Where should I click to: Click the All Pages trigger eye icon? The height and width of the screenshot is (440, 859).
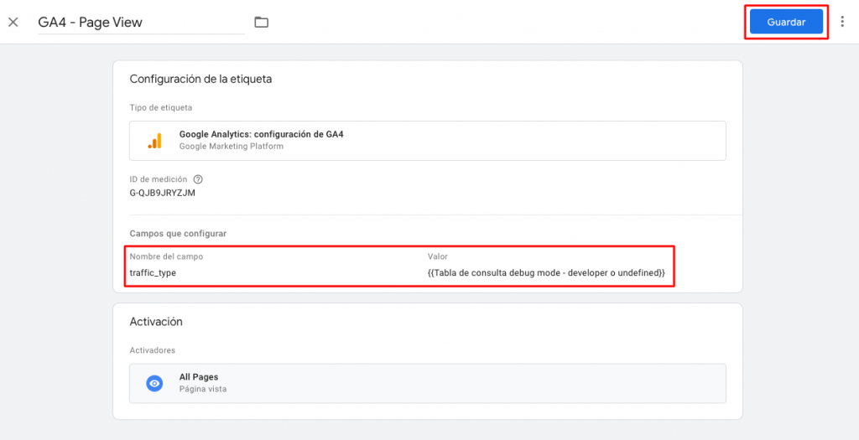[x=154, y=383]
